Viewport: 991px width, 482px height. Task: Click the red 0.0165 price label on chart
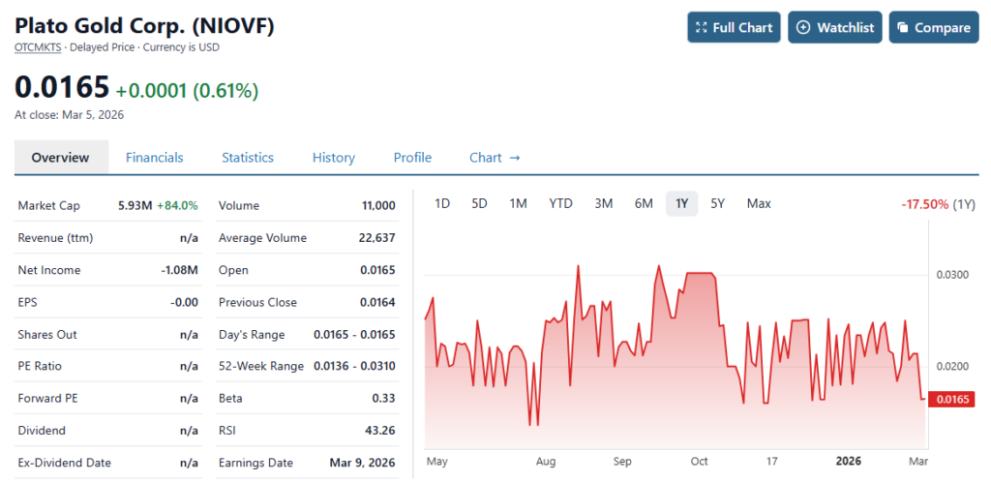tap(950, 398)
